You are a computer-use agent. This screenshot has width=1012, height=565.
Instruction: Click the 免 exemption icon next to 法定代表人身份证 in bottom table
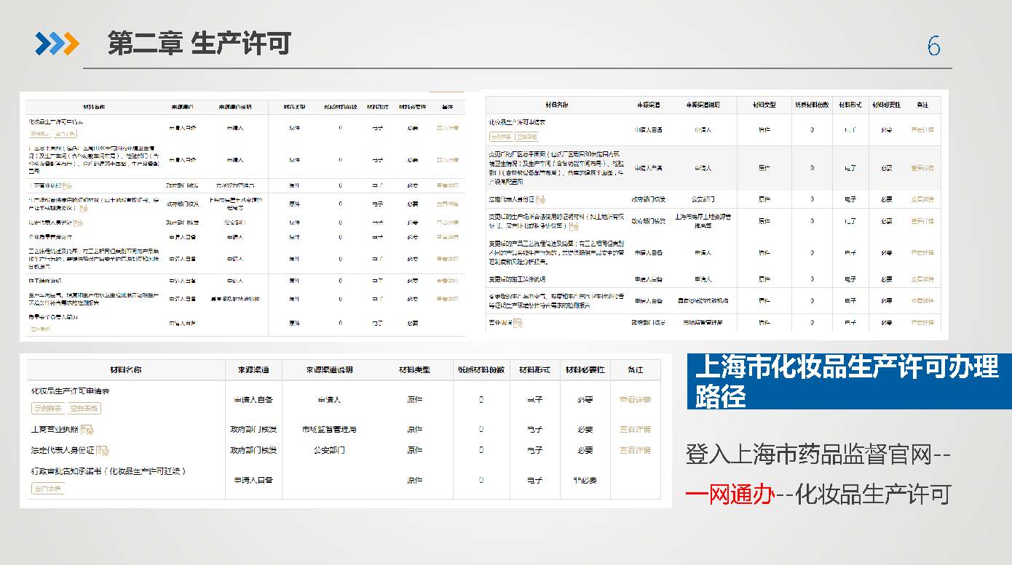point(103,451)
